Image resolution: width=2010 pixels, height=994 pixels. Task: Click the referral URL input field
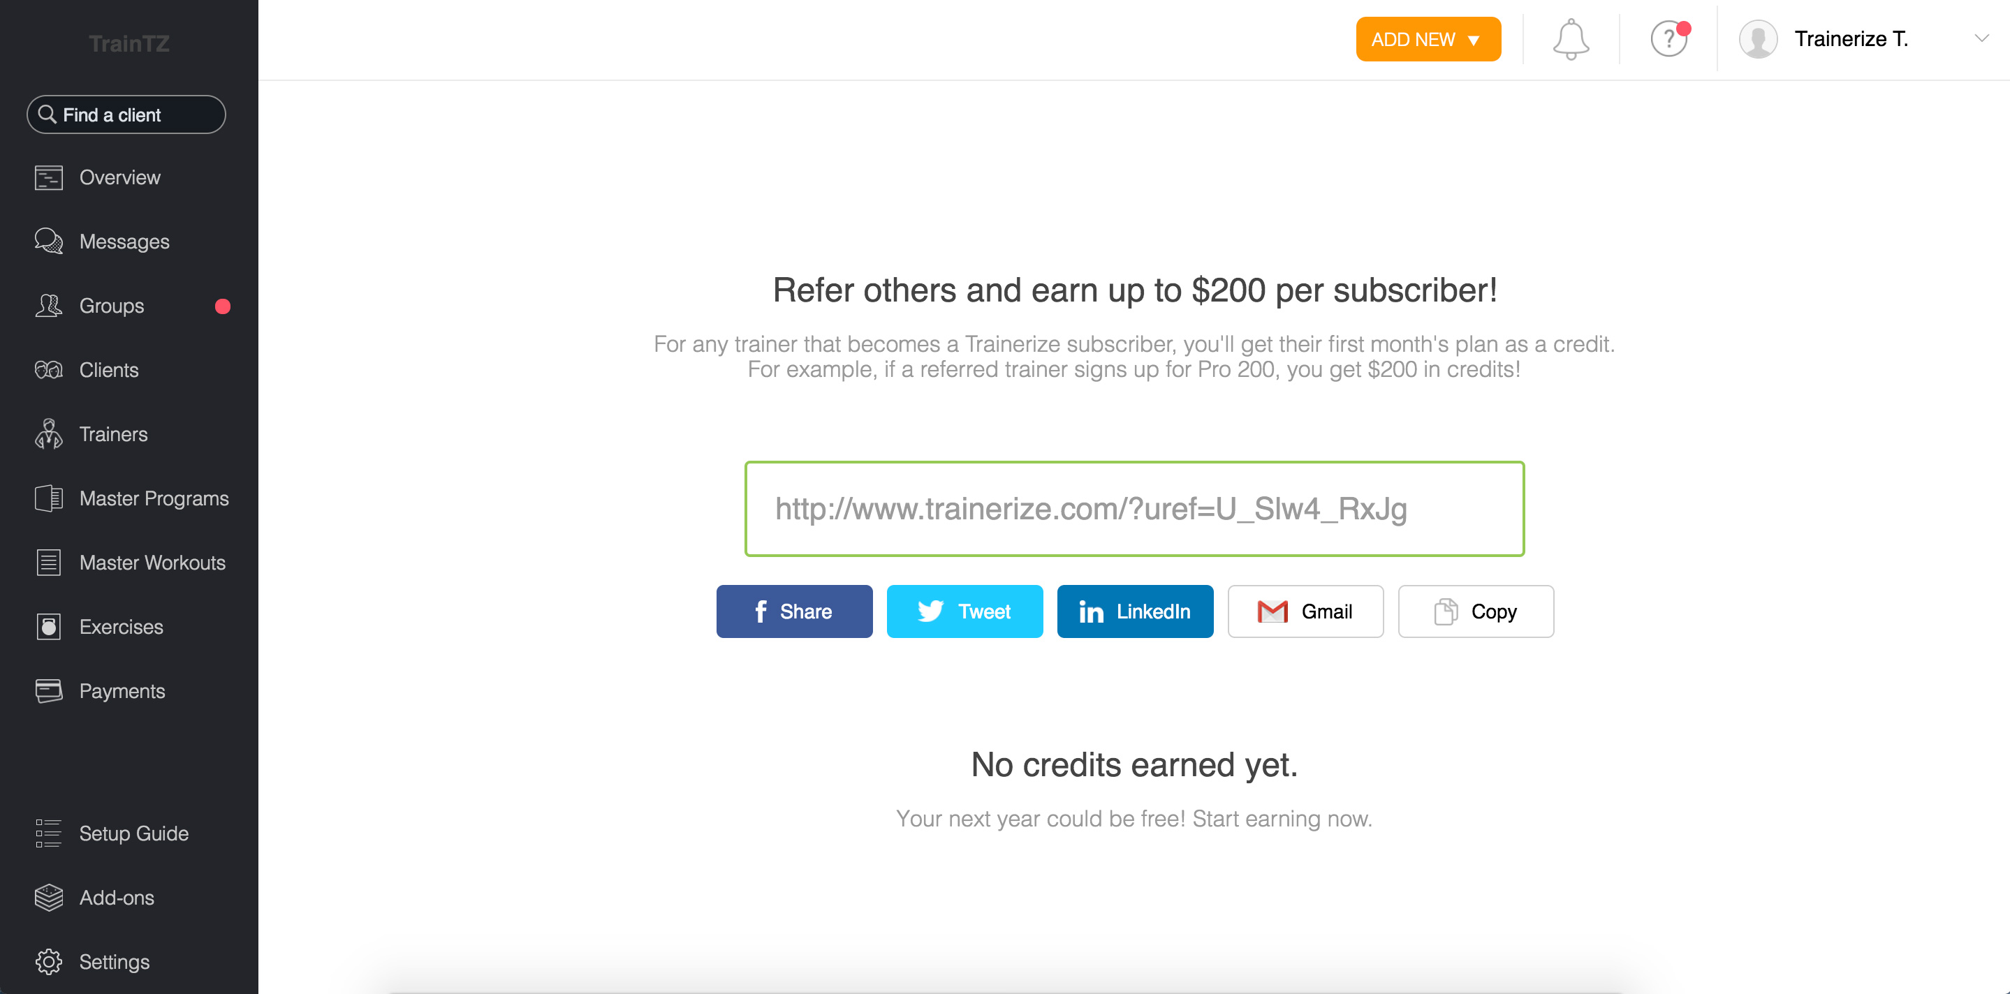(1134, 509)
